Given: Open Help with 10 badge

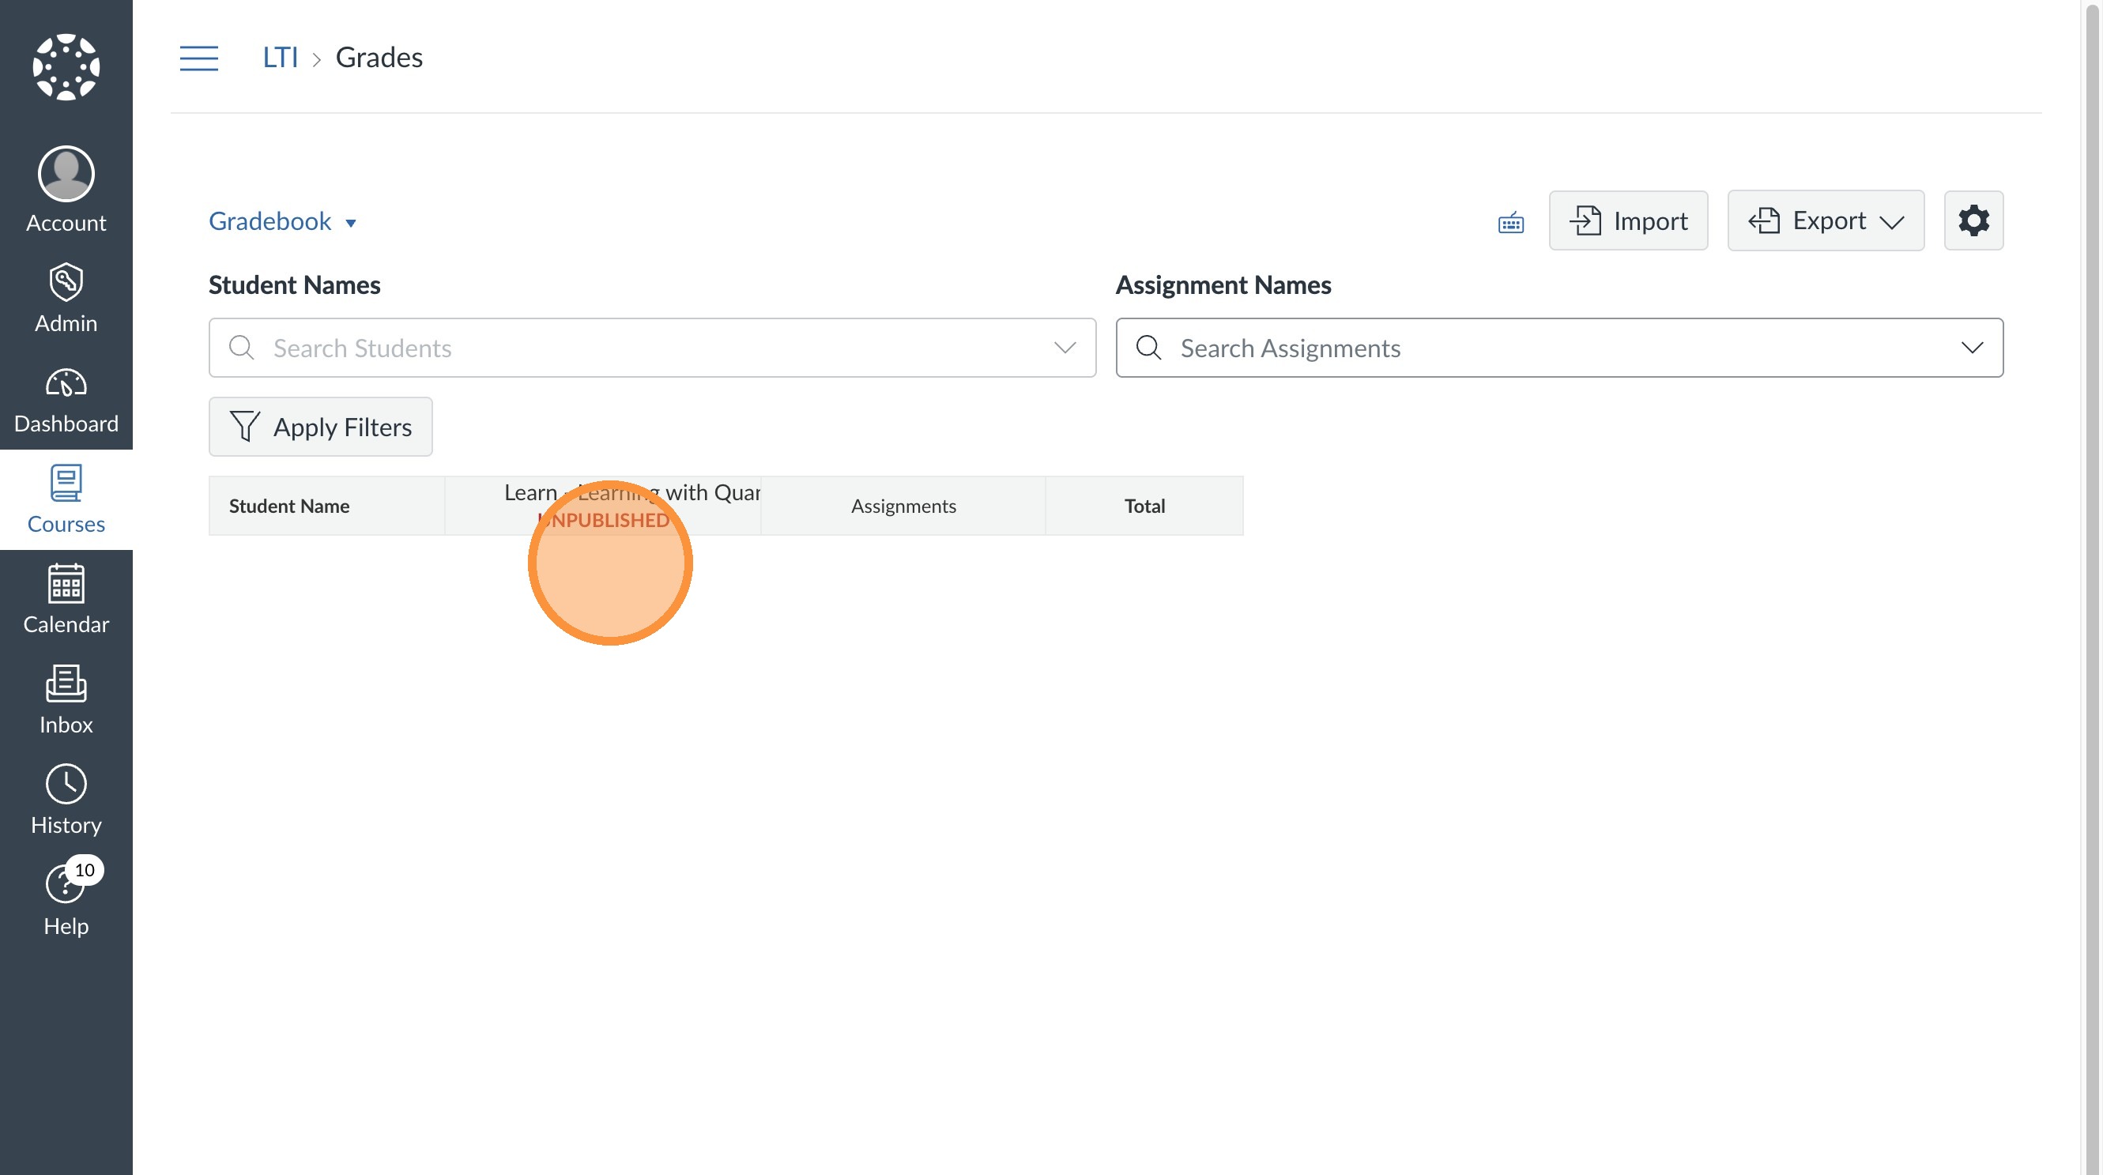Looking at the screenshot, I should click(66, 884).
